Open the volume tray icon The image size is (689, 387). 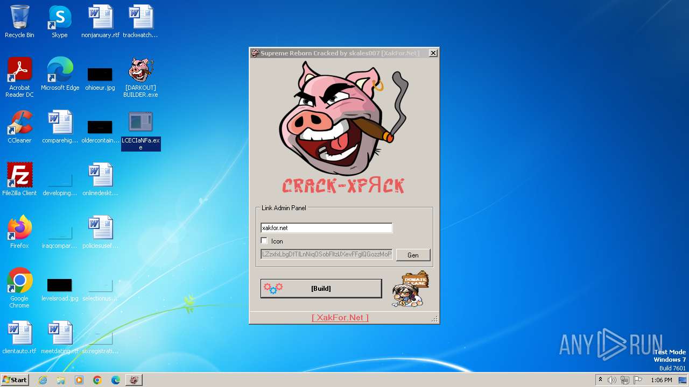coord(612,380)
